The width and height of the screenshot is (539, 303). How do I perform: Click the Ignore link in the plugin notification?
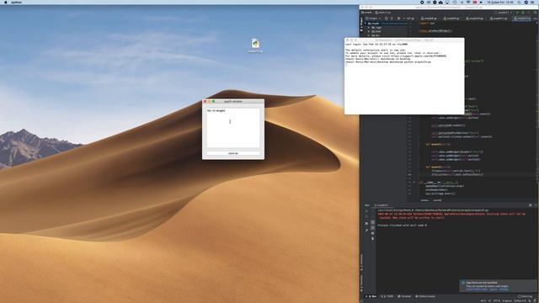pos(493,290)
